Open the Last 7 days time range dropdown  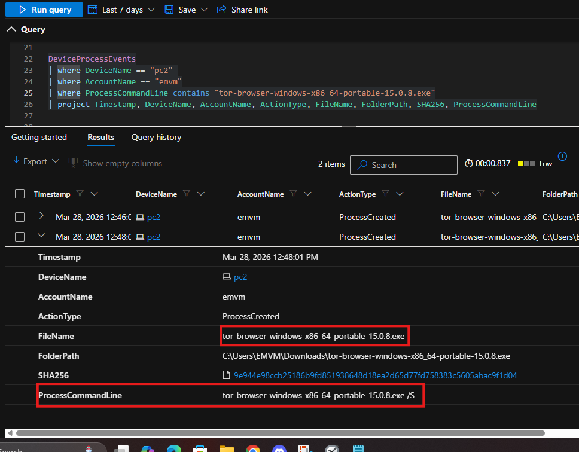121,10
